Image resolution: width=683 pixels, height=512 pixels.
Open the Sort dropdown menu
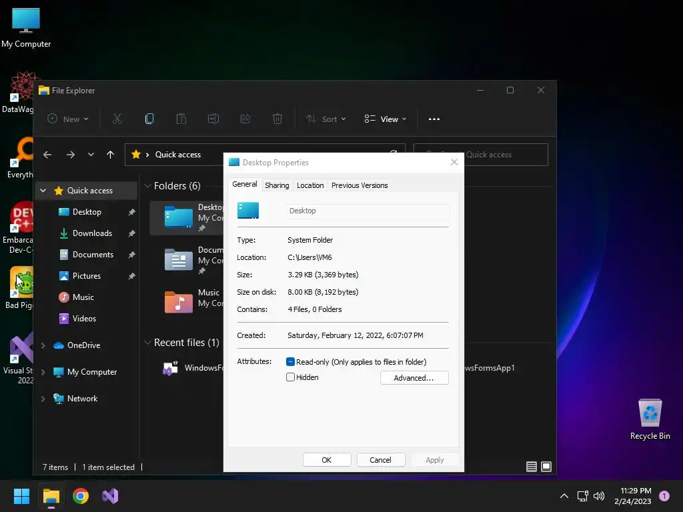coord(325,119)
